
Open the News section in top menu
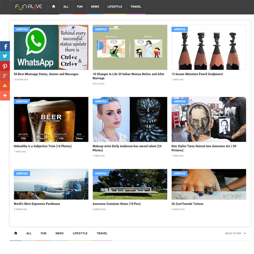(x=95, y=7)
